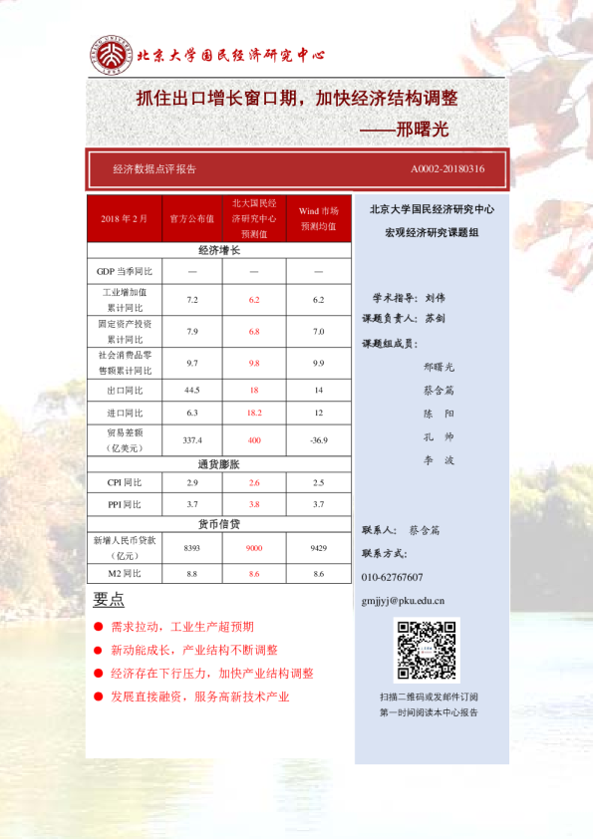The width and height of the screenshot is (593, 839).
Task: Select the official import value 6.3
Action: coord(192,413)
